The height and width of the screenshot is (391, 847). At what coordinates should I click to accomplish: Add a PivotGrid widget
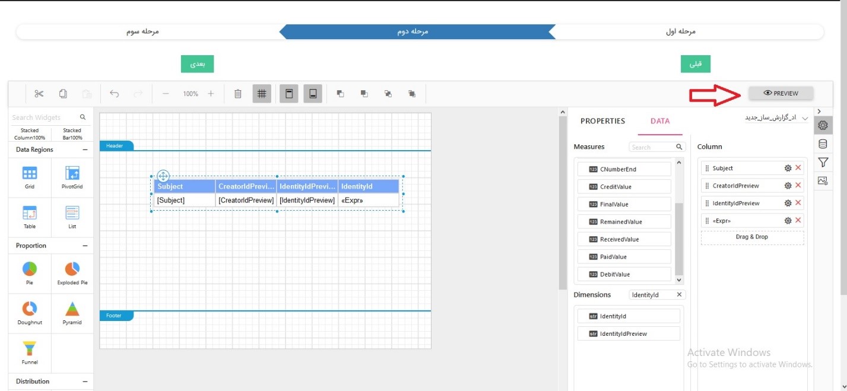pos(72,177)
